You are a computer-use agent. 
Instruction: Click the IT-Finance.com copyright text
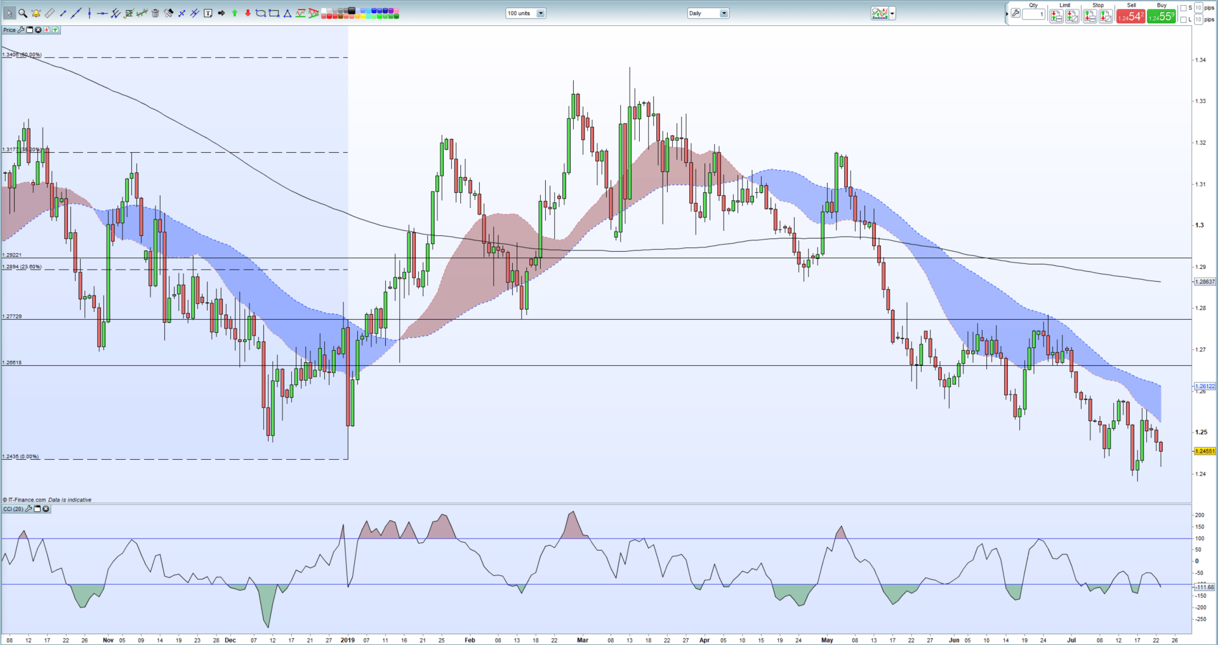24,500
